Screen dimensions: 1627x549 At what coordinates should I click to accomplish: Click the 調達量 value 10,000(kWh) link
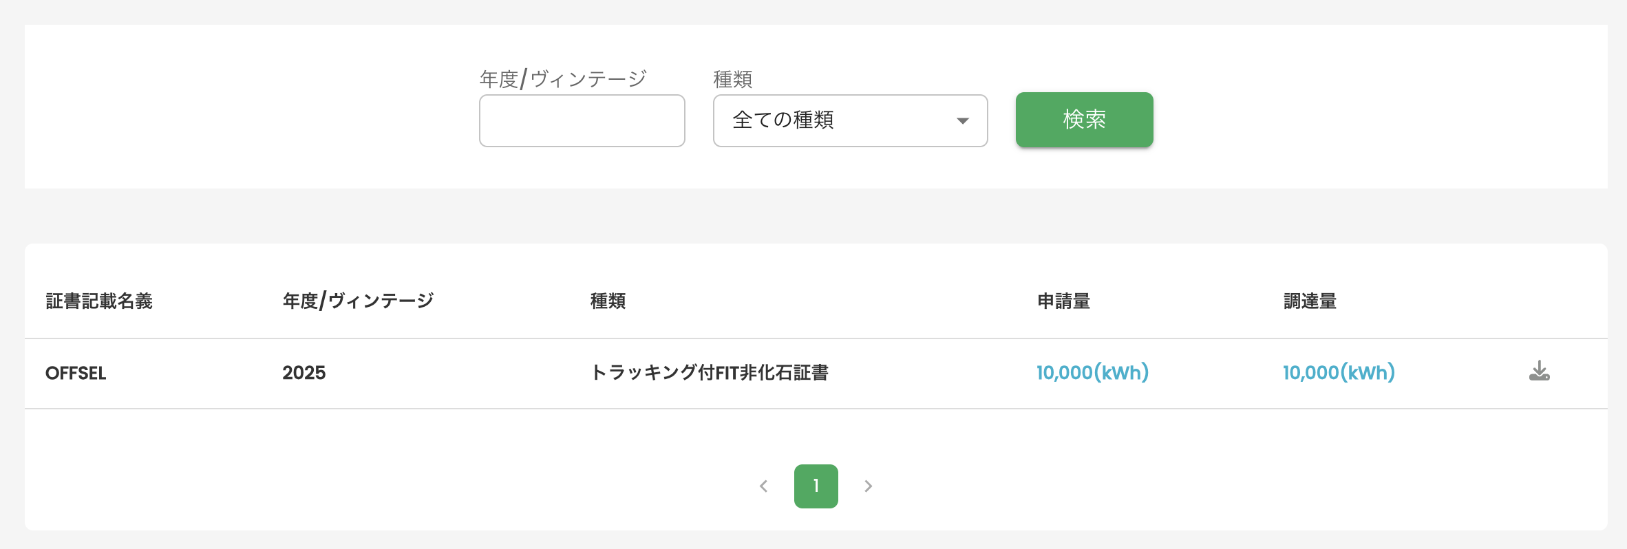click(x=1339, y=373)
